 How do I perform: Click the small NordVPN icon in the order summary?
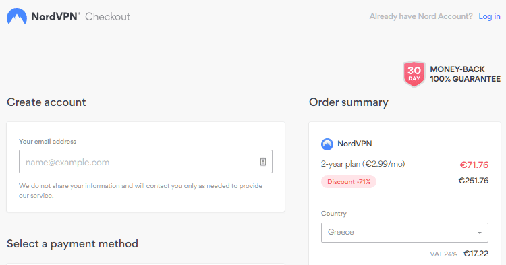[x=327, y=144]
